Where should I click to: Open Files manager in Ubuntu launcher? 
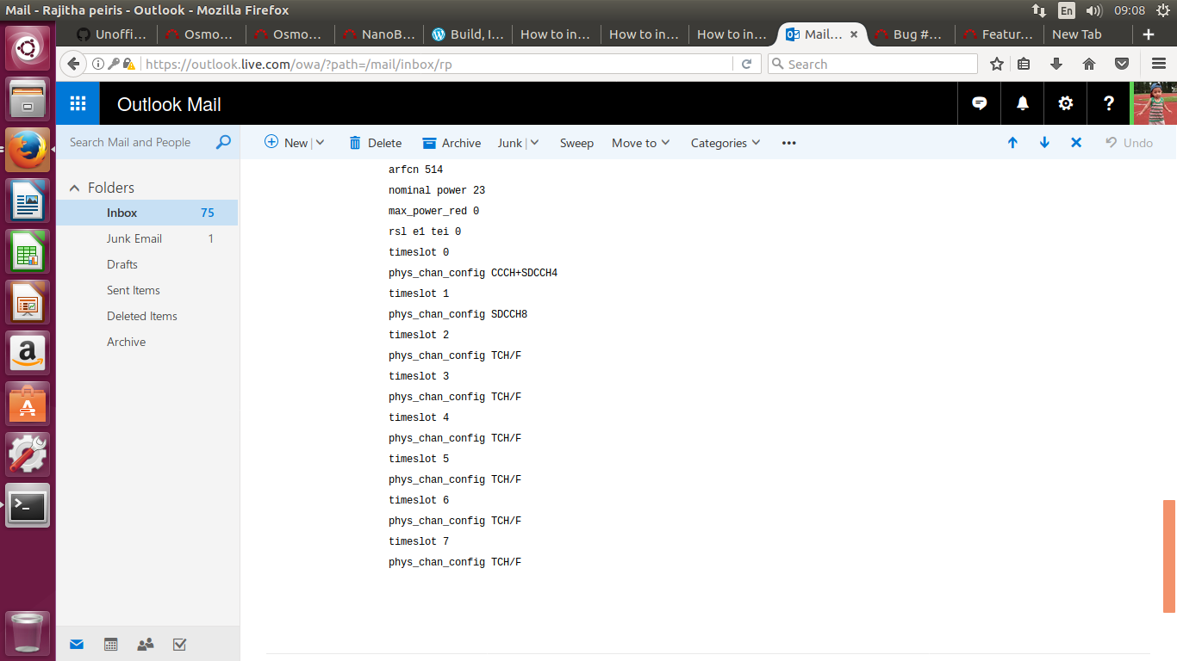tap(28, 99)
